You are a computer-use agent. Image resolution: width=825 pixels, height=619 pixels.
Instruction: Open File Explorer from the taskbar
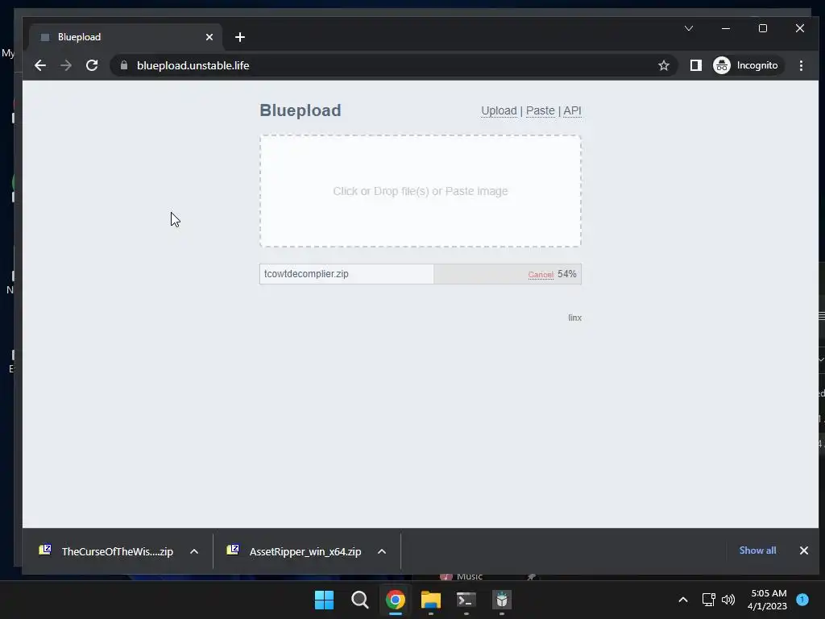(x=431, y=600)
